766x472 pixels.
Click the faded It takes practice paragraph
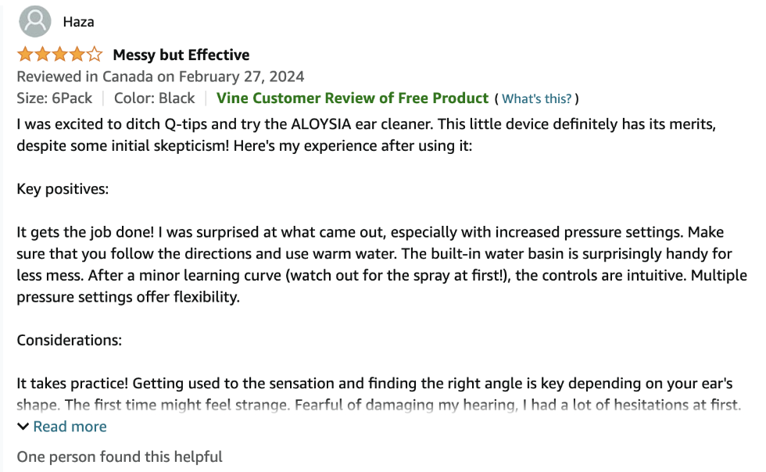[x=378, y=394]
